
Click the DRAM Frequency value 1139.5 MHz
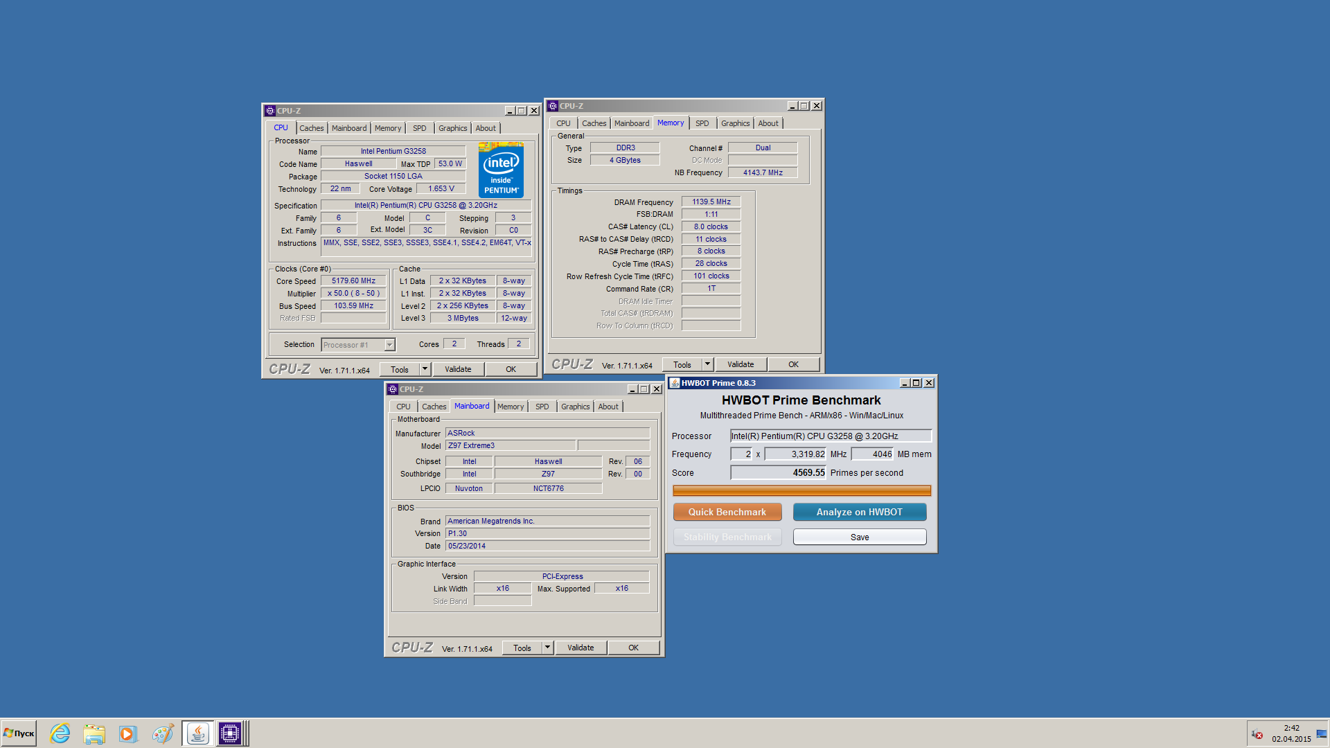point(711,202)
